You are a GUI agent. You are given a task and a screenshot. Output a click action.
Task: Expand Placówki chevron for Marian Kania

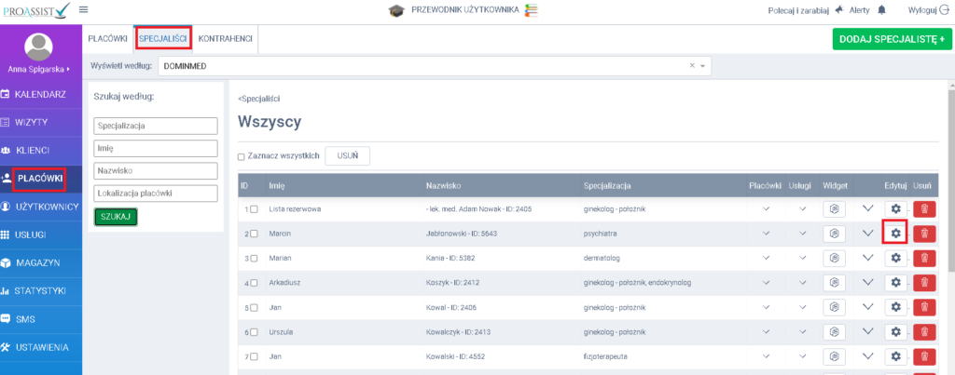coord(767,258)
